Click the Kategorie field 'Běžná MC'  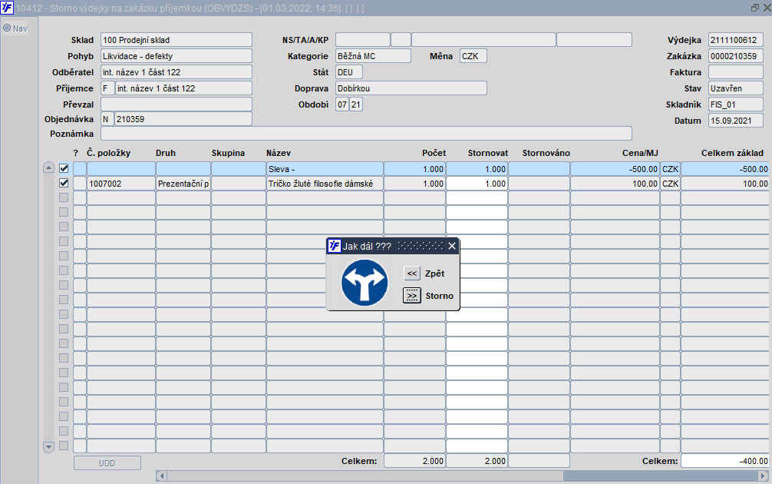coord(373,55)
